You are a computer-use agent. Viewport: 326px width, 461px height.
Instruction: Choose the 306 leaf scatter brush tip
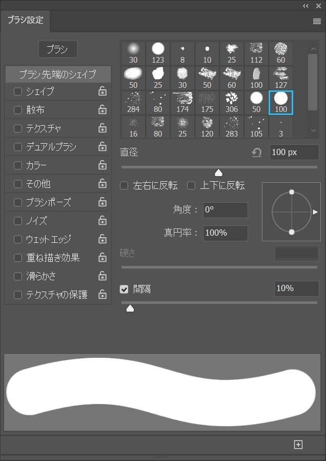click(x=232, y=103)
